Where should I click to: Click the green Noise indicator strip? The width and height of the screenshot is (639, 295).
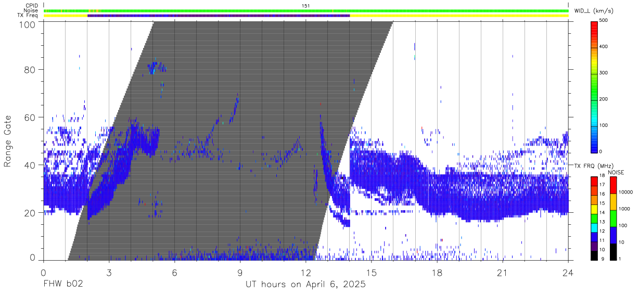306,10
